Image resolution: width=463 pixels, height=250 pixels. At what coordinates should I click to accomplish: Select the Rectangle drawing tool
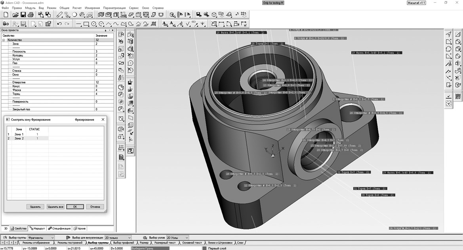point(86,24)
